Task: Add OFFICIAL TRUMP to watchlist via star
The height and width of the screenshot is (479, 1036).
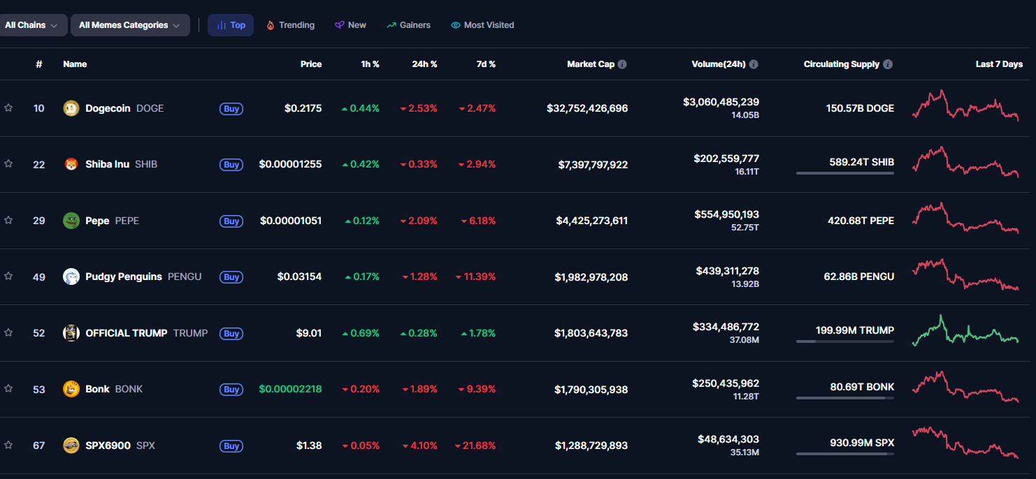Action: point(8,333)
